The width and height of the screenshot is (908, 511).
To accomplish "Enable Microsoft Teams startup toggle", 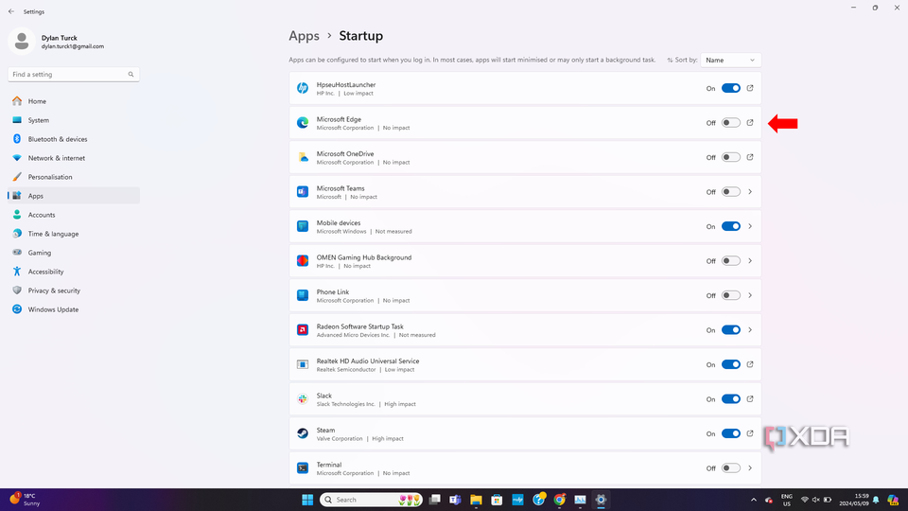I will [x=731, y=192].
